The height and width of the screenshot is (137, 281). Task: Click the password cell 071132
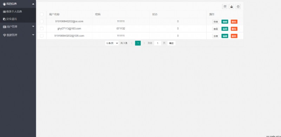pos(121,28)
